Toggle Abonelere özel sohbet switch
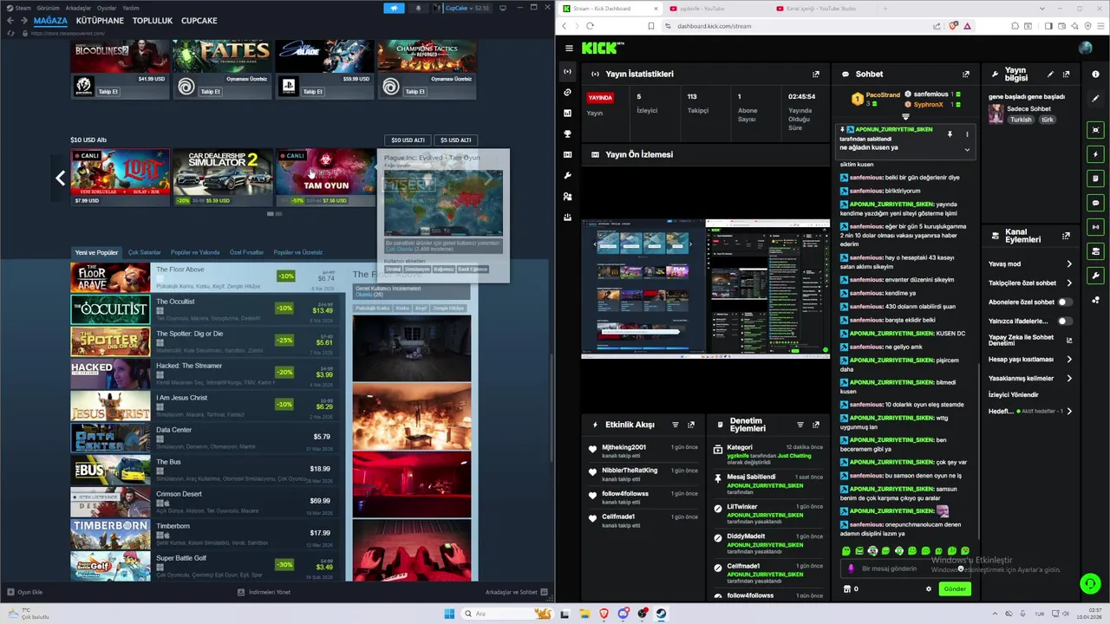This screenshot has height=624, width=1110. 1064,302
